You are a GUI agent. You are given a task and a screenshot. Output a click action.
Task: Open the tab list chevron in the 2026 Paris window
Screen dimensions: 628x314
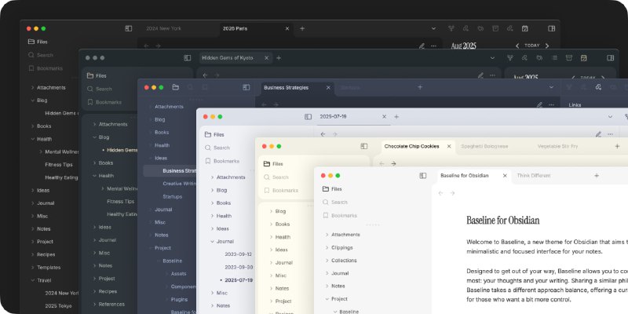pyautogui.click(x=435, y=28)
